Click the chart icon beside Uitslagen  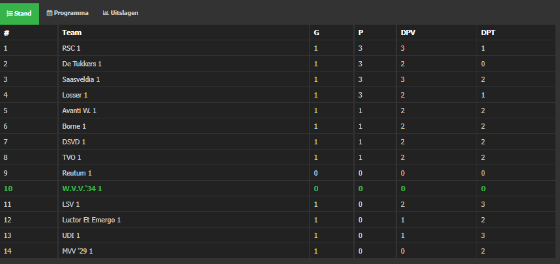[x=106, y=13]
